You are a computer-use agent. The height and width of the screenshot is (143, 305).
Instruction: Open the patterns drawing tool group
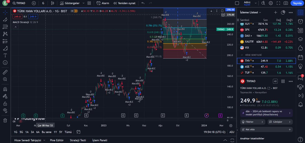pos(5,34)
